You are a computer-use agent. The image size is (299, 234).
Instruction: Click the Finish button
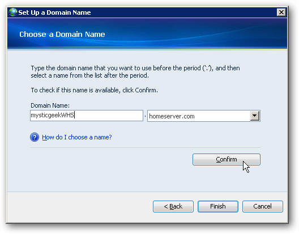[218, 206]
